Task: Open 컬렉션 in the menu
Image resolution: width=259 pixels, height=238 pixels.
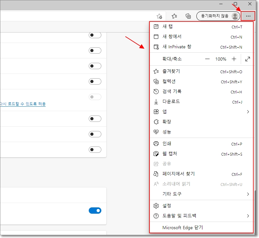Action: point(201,81)
